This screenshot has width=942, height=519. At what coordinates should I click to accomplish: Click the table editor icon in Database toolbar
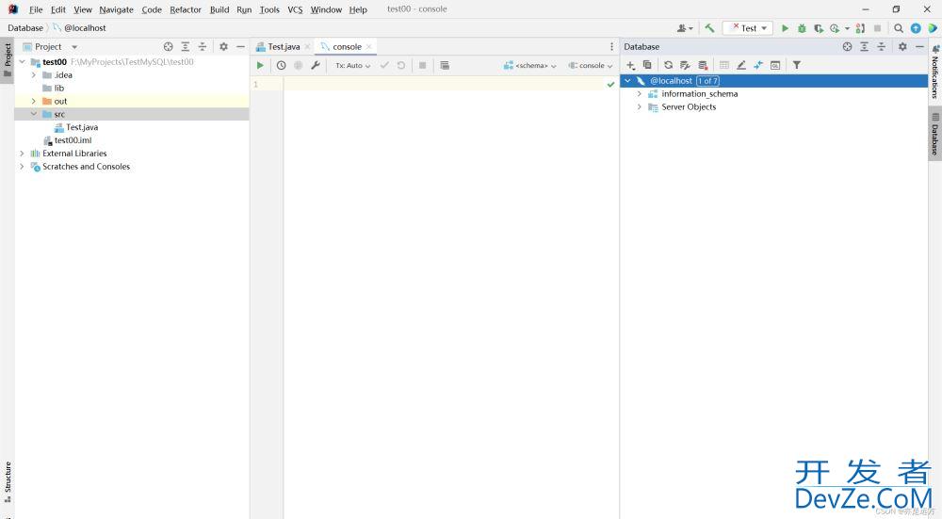click(x=723, y=65)
